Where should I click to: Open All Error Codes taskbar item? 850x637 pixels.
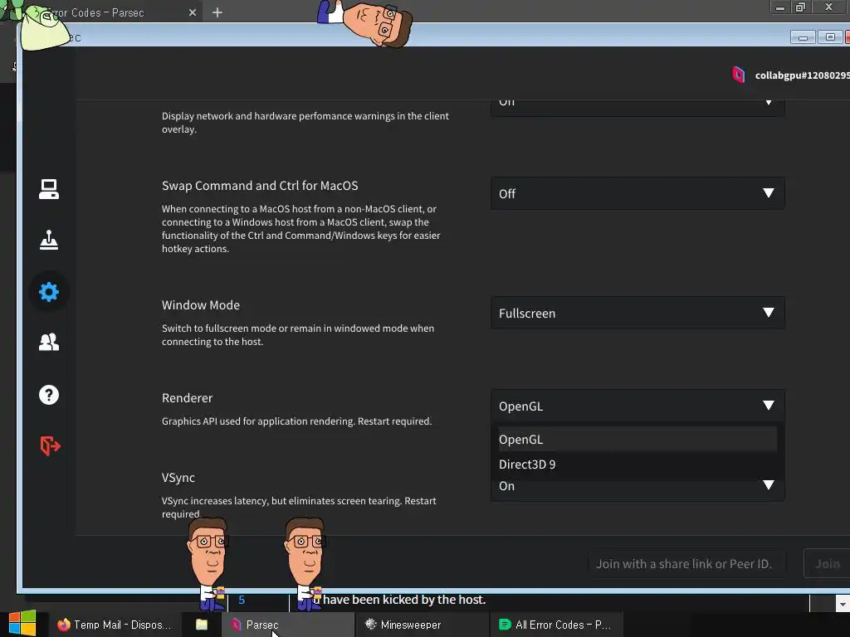(556, 625)
